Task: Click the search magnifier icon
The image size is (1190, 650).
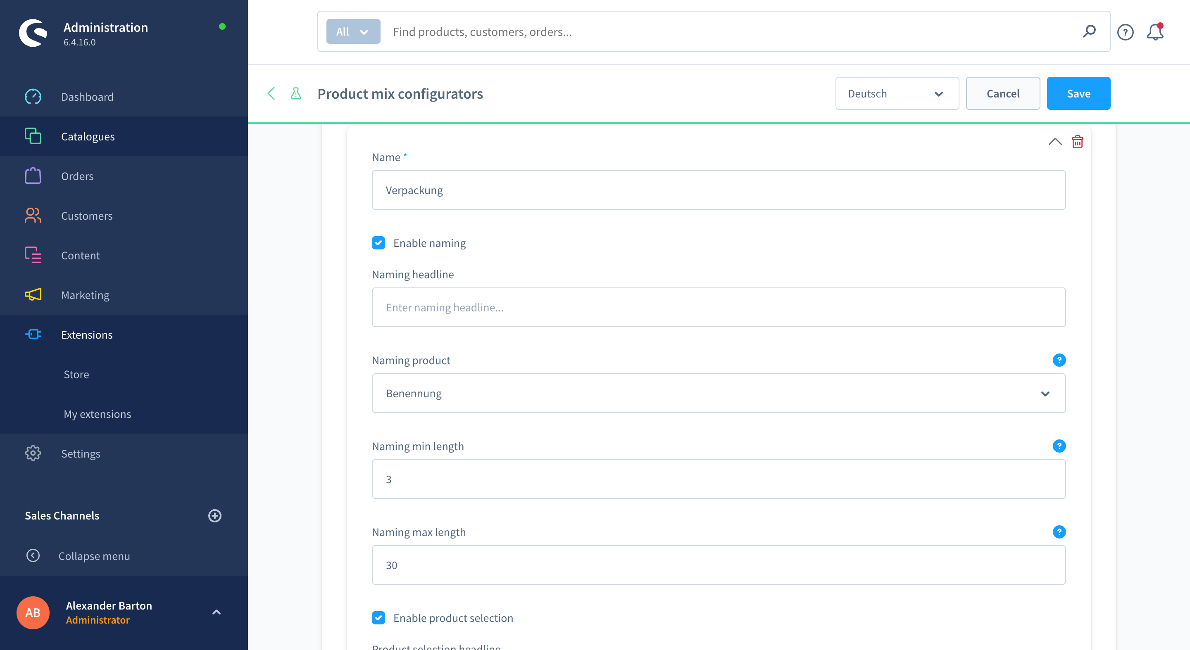Action: point(1089,31)
